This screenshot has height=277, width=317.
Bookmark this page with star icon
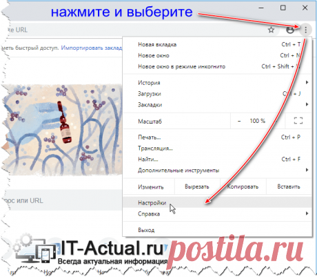(x=272, y=30)
